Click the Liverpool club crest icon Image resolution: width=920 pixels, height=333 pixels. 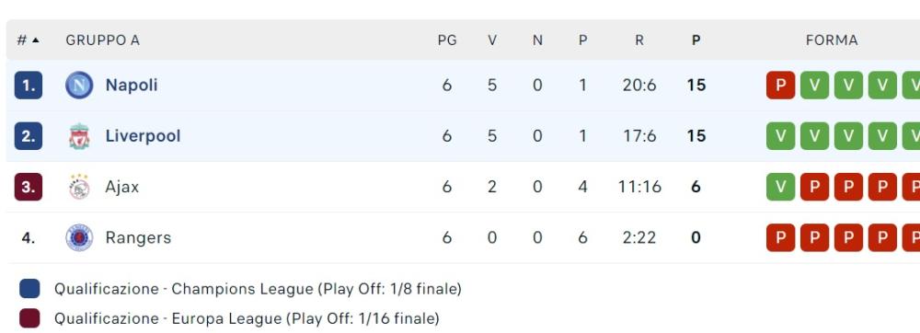click(x=79, y=136)
